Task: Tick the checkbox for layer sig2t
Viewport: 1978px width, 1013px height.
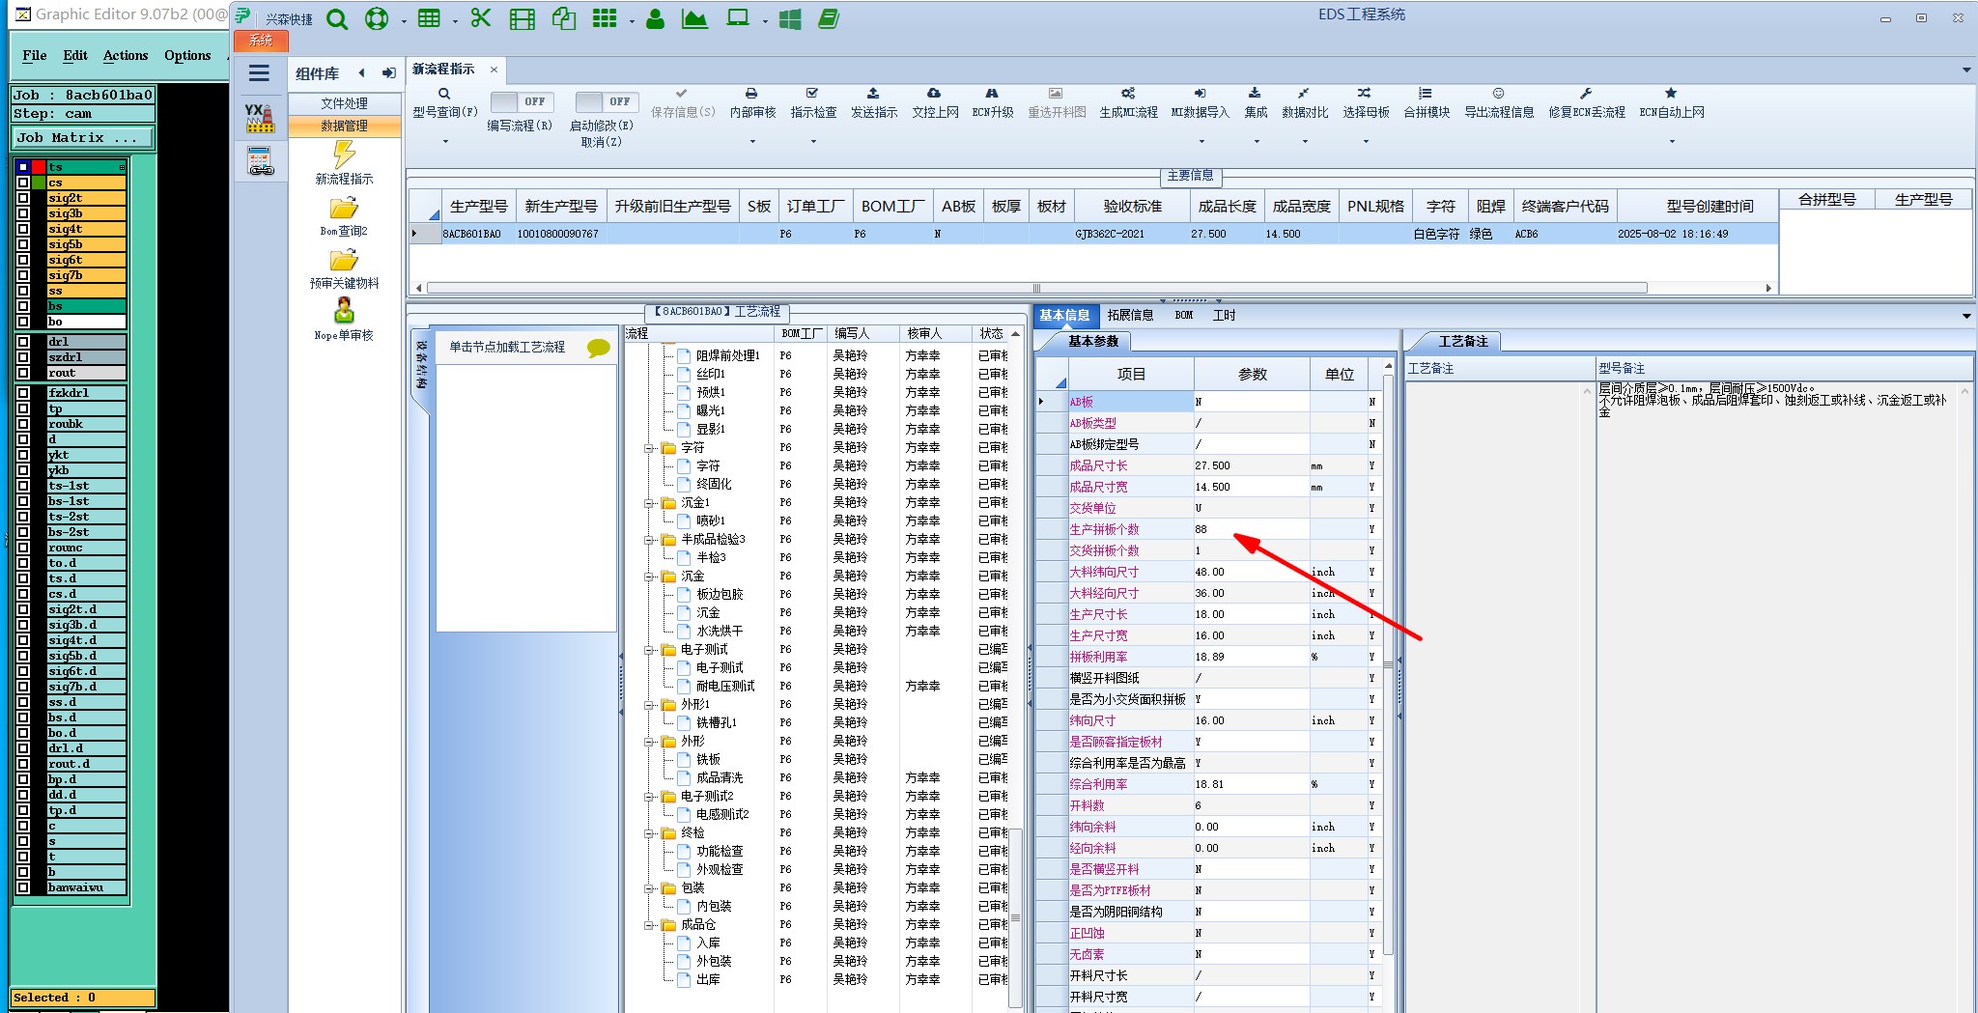Action: (23, 198)
